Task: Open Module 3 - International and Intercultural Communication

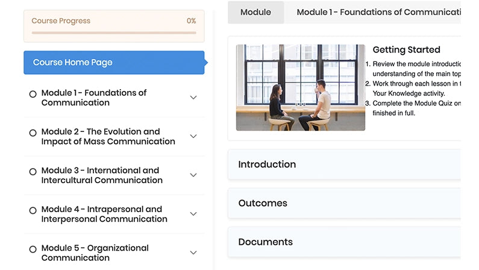Action: click(x=101, y=175)
